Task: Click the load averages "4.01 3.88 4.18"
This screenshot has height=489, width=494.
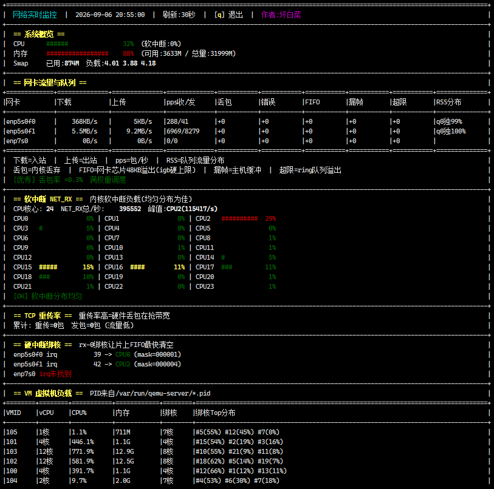Action: pos(130,64)
